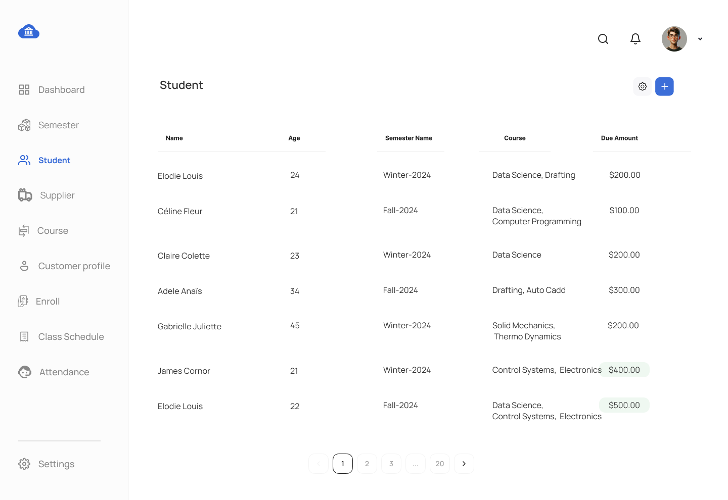Go to previous page with left chevron

click(x=318, y=464)
